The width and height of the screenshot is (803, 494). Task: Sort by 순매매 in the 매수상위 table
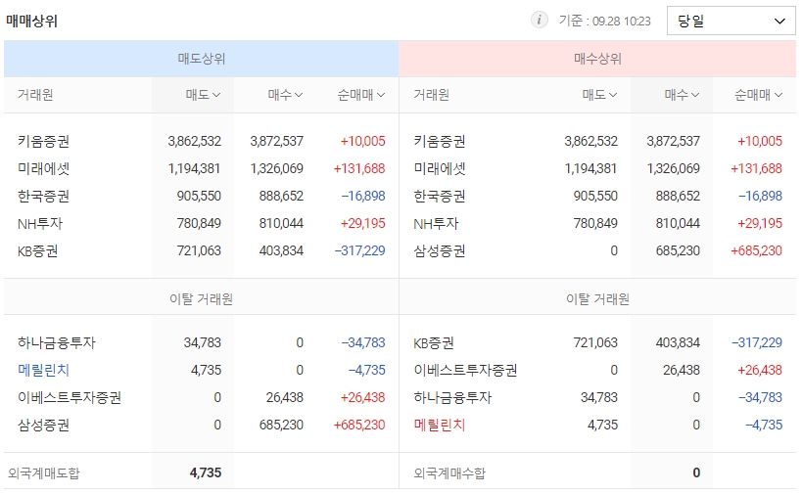(x=759, y=95)
